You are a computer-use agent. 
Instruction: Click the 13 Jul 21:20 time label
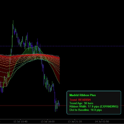click(x=75, y=122)
